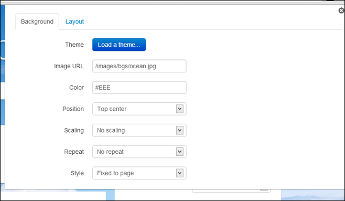
Task: Click the arrow button on the Style dropdown
Action: (180, 173)
